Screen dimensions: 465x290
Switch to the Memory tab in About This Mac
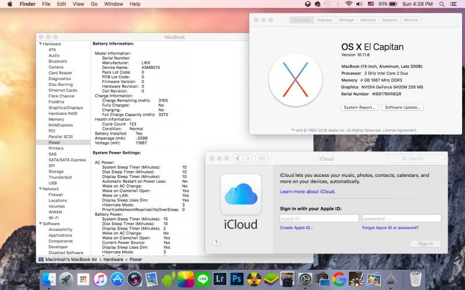(x=368, y=20)
